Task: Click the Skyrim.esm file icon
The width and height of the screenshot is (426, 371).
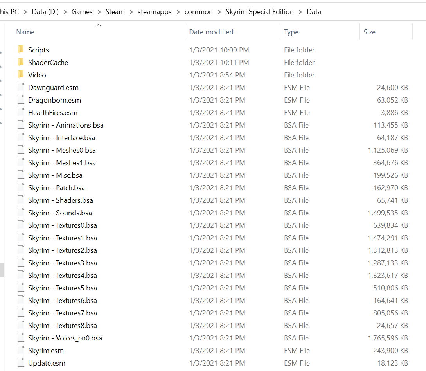Action: point(21,350)
